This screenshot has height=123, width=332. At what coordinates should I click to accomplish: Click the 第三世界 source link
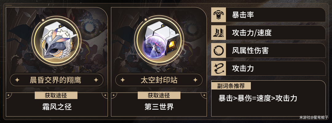(159, 107)
